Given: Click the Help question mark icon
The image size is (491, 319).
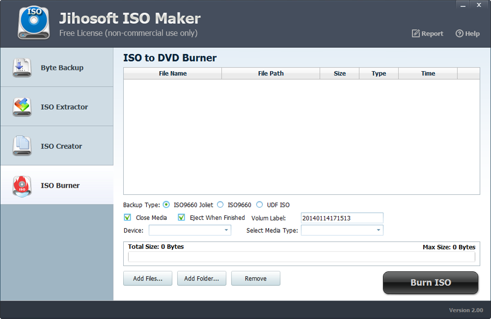Looking at the screenshot, I should 459,34.
